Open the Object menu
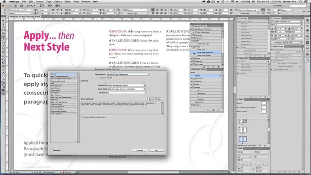 pos(58,1)
